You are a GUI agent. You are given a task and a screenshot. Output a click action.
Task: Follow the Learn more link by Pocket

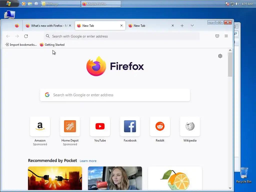click(88, 161)
